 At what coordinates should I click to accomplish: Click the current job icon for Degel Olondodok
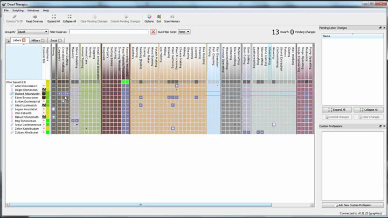pos(44,90)
